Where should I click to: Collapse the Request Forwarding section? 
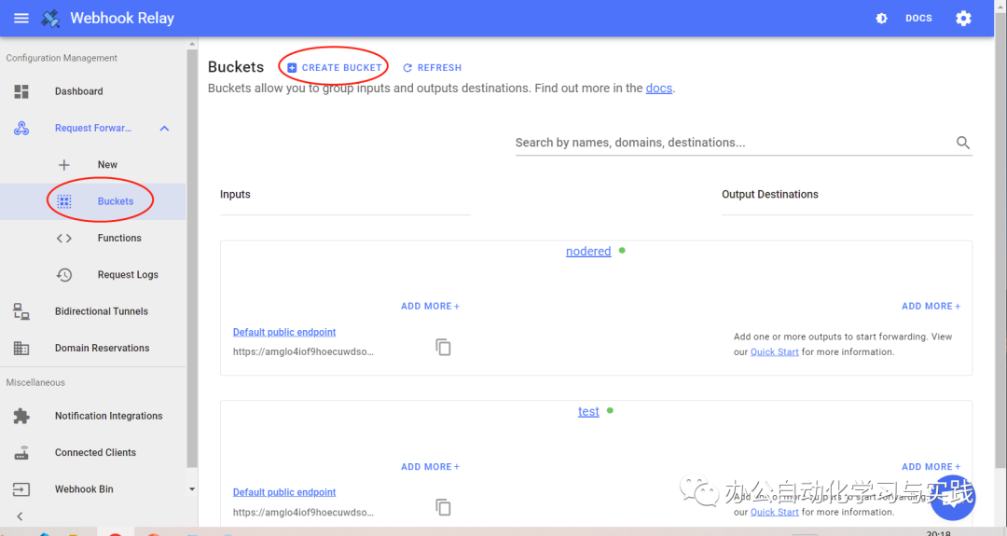(x=164, y=129)
